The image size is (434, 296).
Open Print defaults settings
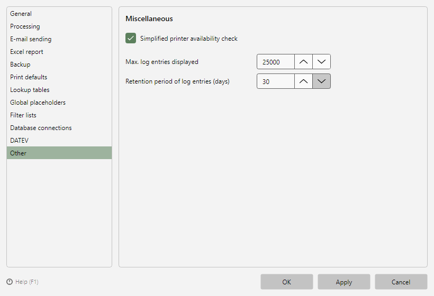click(59, 77)
